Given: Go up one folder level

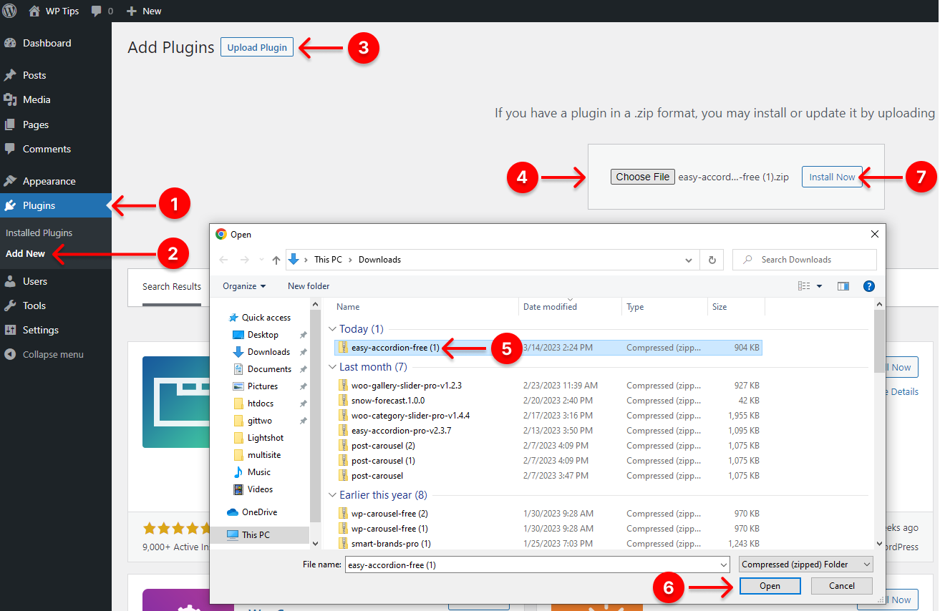Looking at the screenshot, I should pos(276,260).
